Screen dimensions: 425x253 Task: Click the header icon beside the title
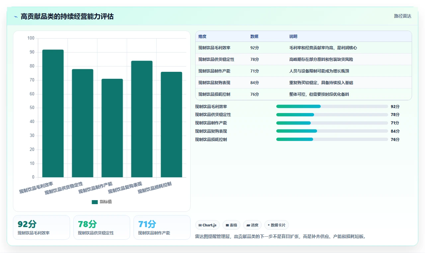[16, 17]
